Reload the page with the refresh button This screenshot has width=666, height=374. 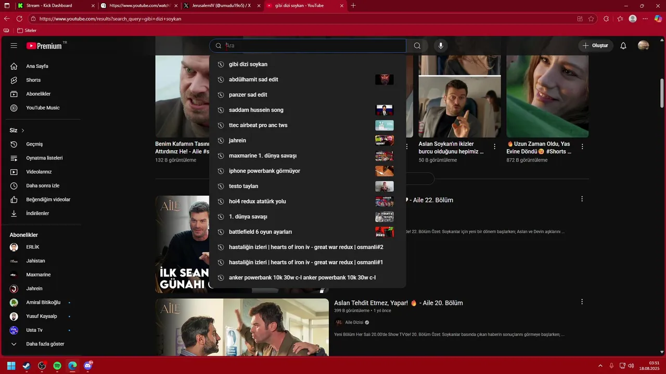(19, 19)
